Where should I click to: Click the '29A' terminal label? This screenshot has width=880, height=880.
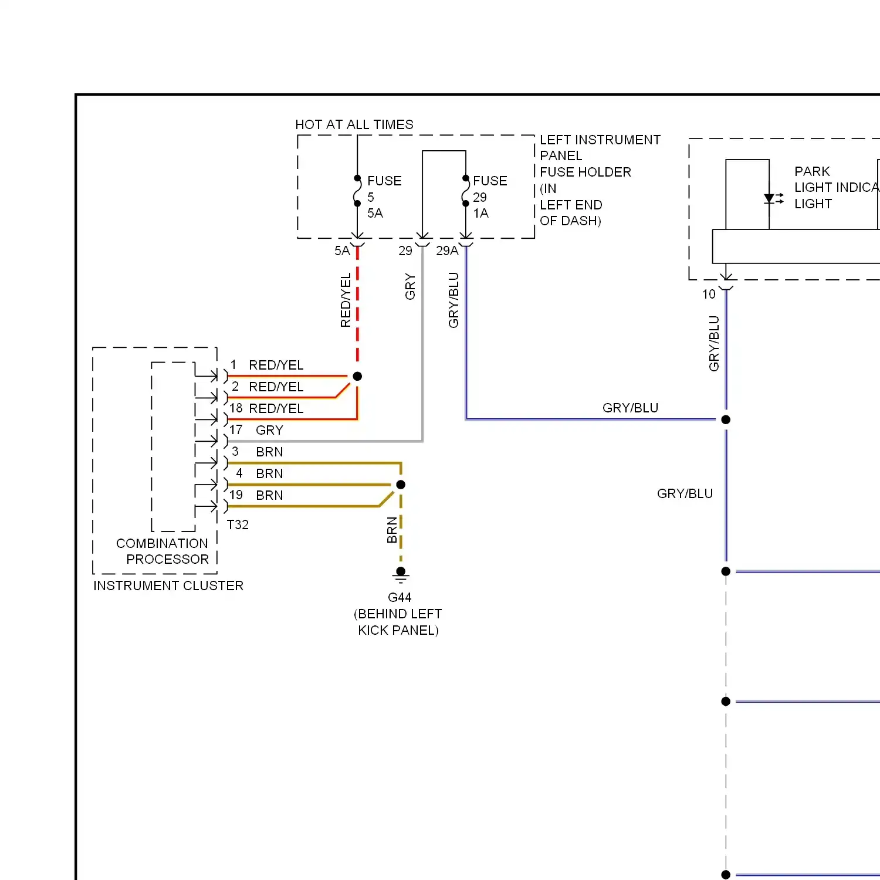pyautogui.click(x=447, y=251)
